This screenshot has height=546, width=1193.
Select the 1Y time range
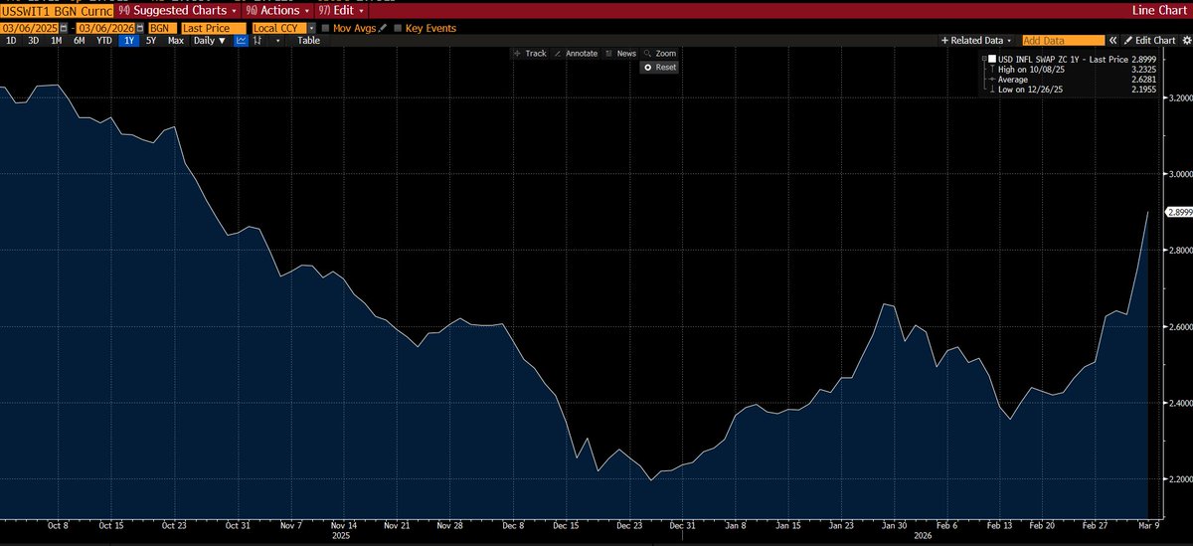click(x=128, y=40)
